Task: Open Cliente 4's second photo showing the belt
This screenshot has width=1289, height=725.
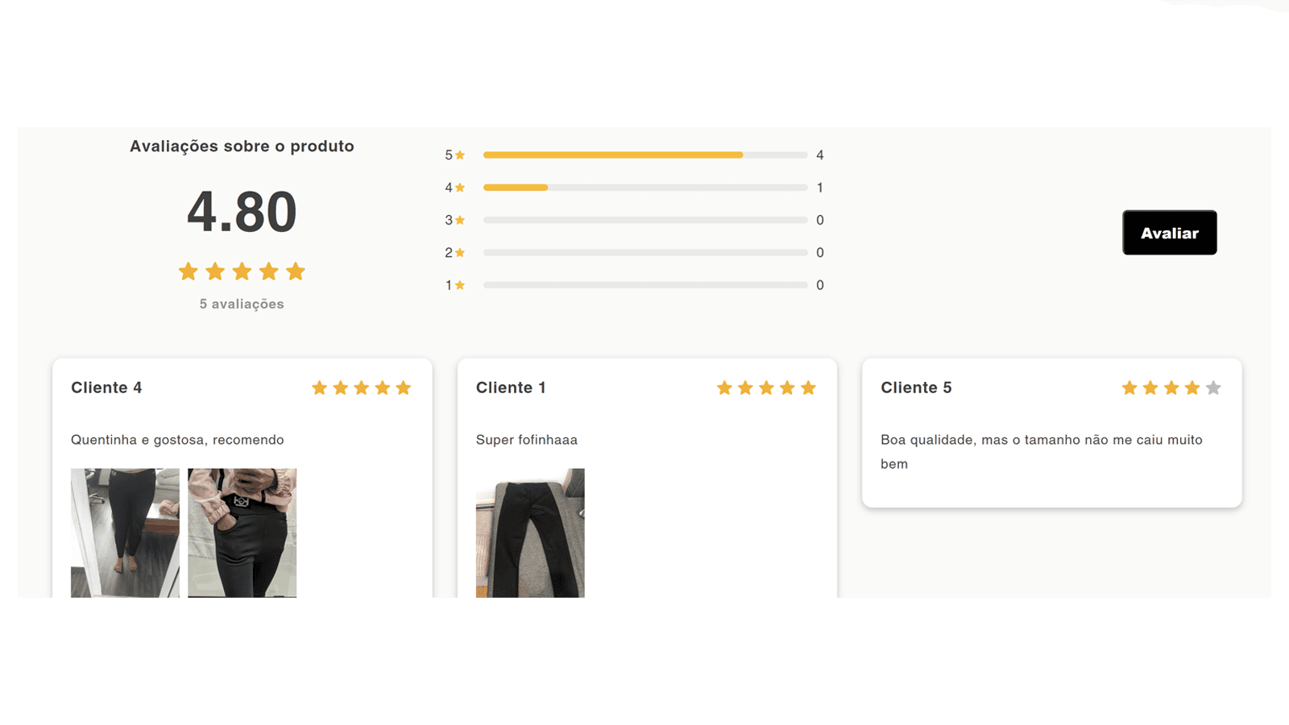Action: coord(242,533)
